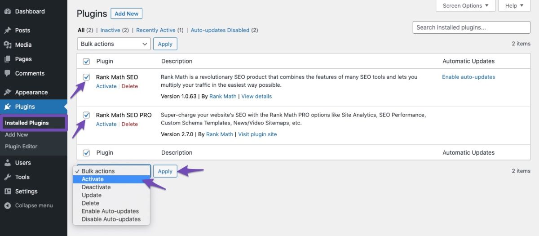Click the Appearance paintbrush icon
The height and width of the screenshot is (236, 539).
pos(8,92)
